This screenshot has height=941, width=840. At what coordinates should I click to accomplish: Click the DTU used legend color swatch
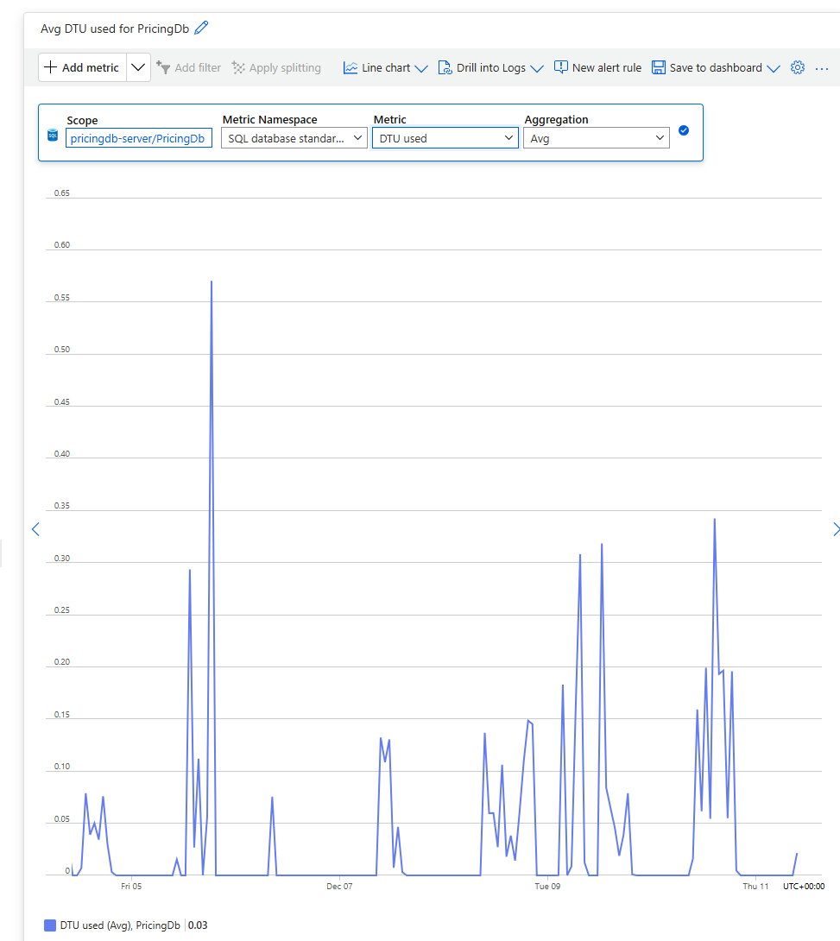point(50,925)
